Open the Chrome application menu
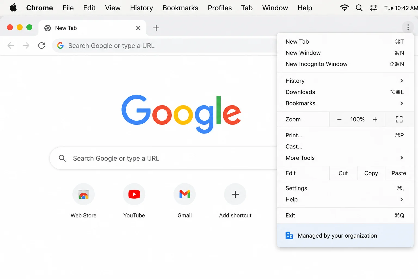Image resolution: width=418 pixels, height=279 pixels. pos(39,8)
